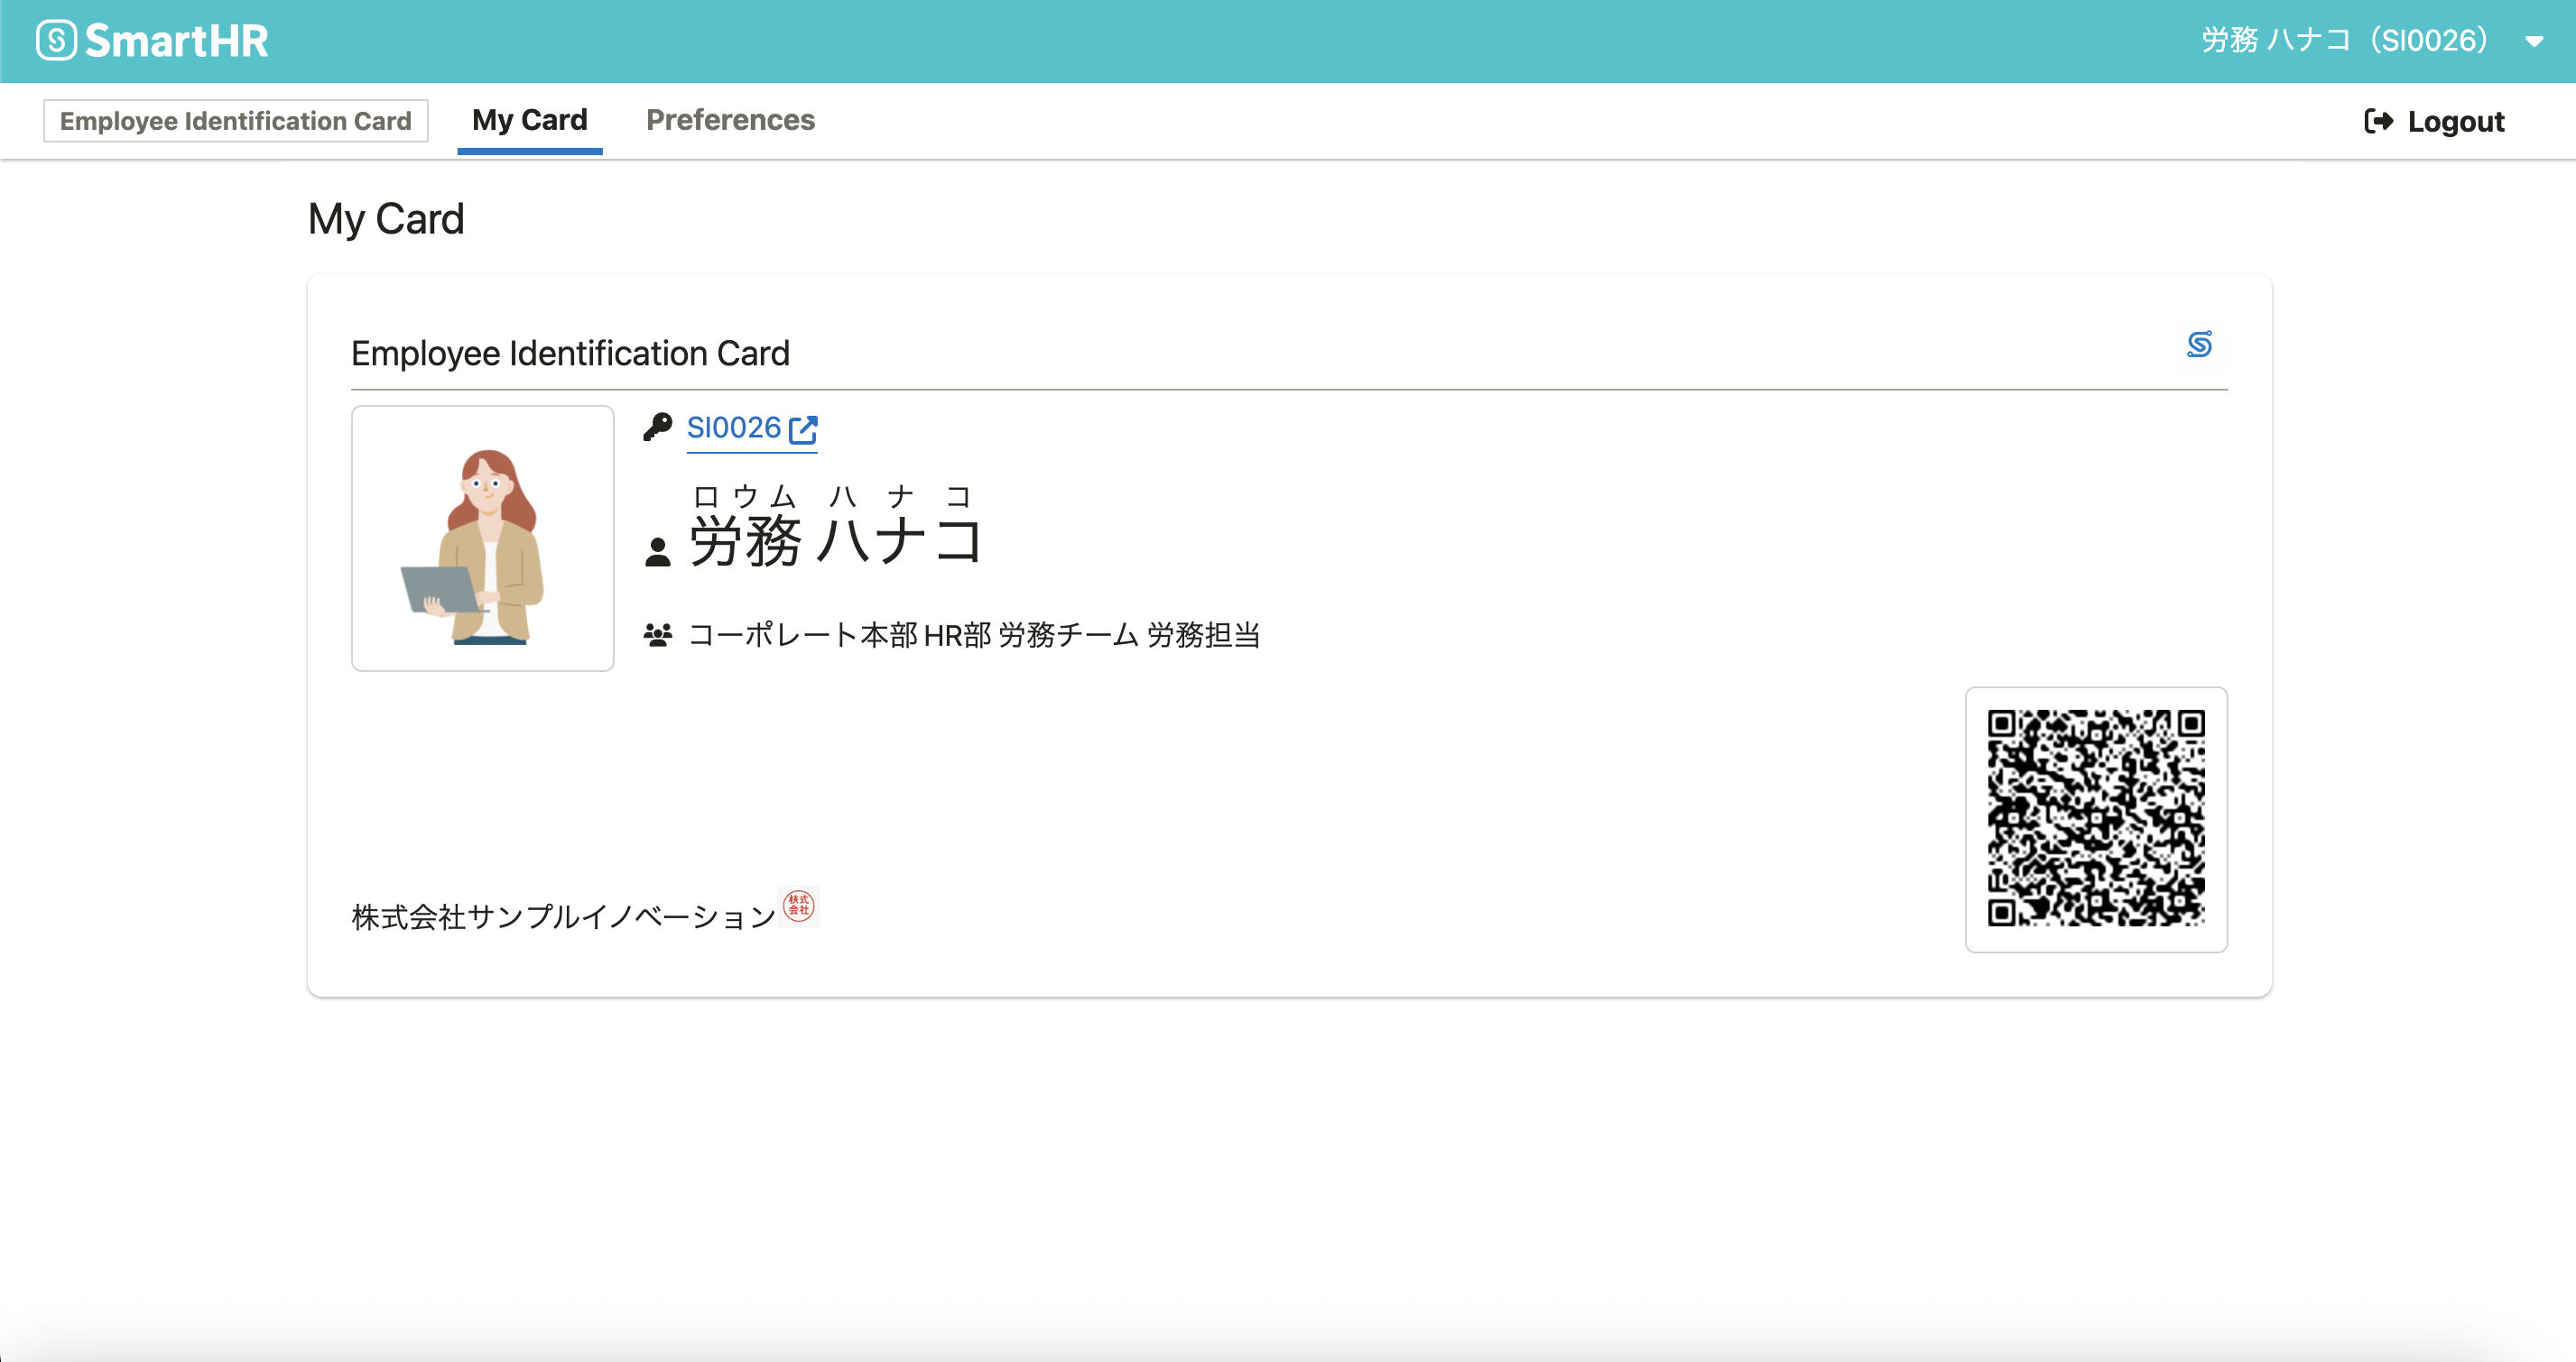Open the SI0026 employee ID link
The height and width of the screenshot is (1362, 2576).
point(752,428)
